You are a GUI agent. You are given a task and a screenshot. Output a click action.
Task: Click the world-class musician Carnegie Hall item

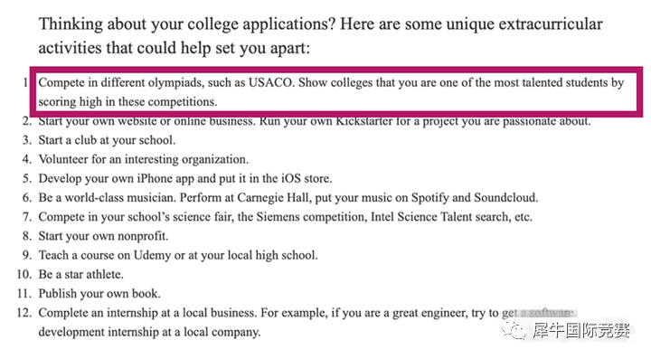click(288, 197)
